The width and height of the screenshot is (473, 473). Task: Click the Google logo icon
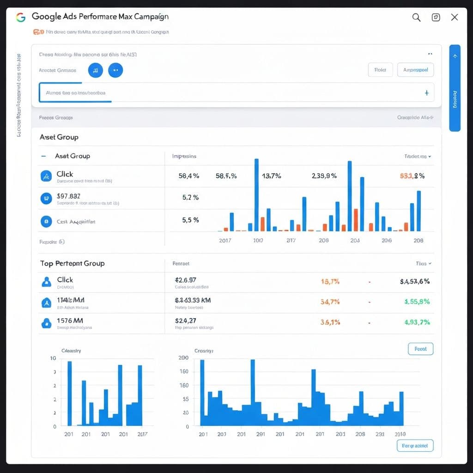[x=20, y=18]
